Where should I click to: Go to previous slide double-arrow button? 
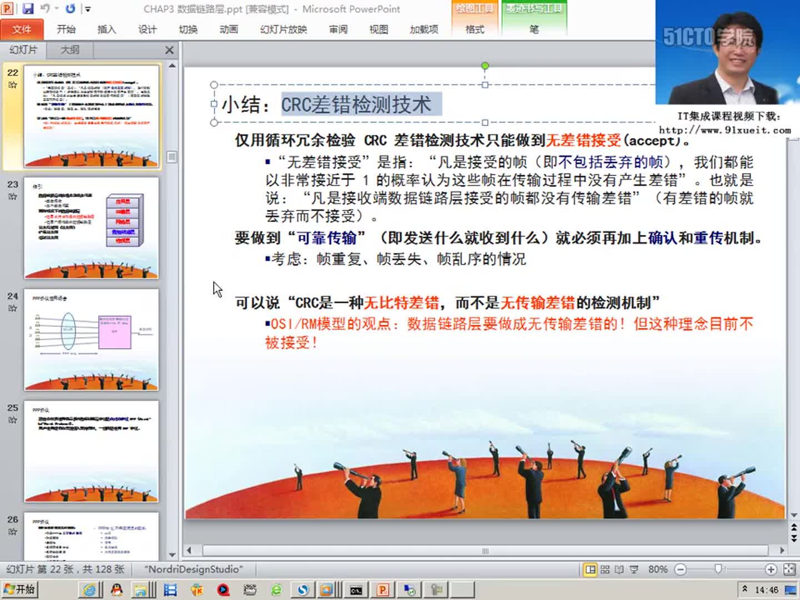pos(794,527)
